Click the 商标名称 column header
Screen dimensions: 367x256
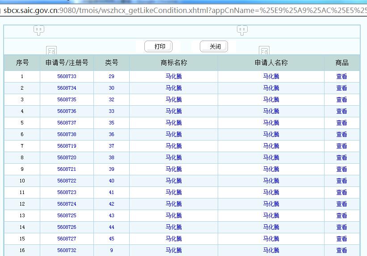[x=173, y=63]
